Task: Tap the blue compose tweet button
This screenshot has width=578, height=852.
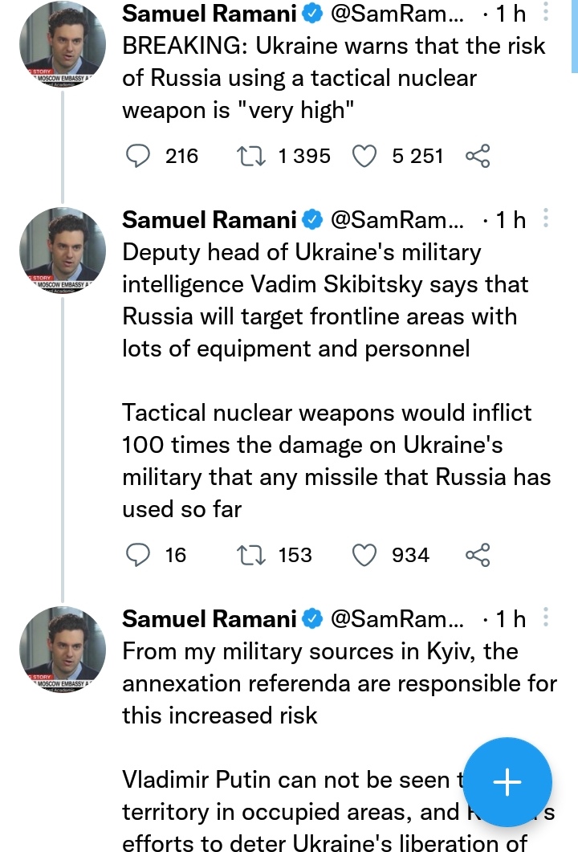Action: 507,782
